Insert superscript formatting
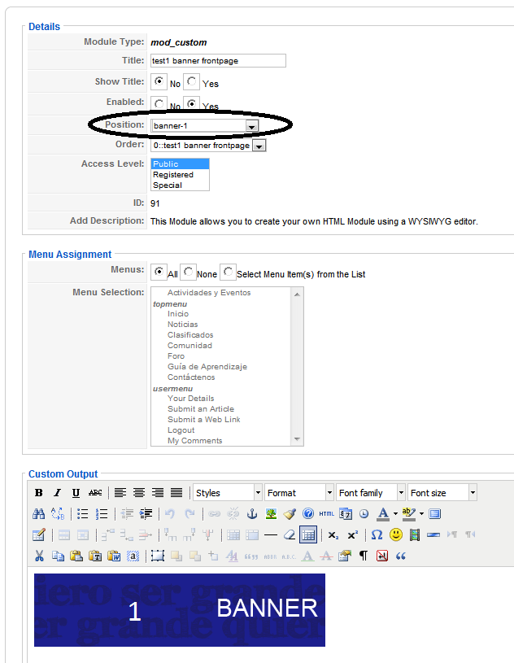Viewport: 514px width, 663px height. tap(352, 535)
